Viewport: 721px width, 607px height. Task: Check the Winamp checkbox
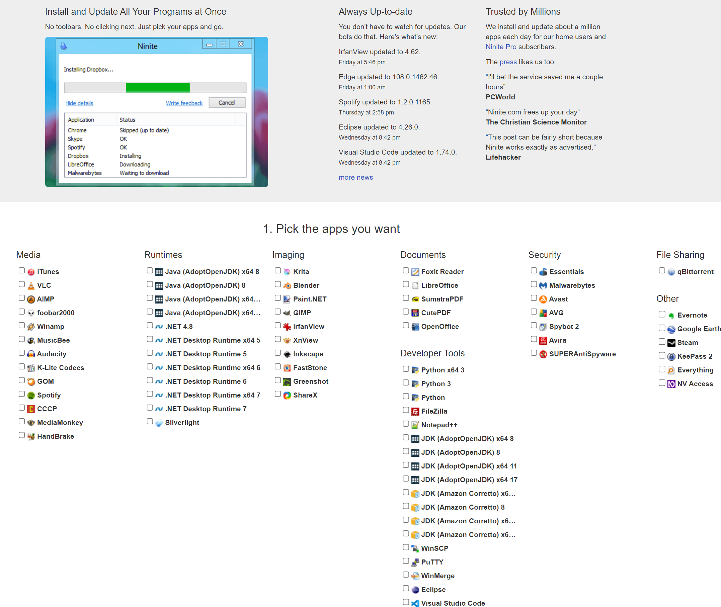22,326
